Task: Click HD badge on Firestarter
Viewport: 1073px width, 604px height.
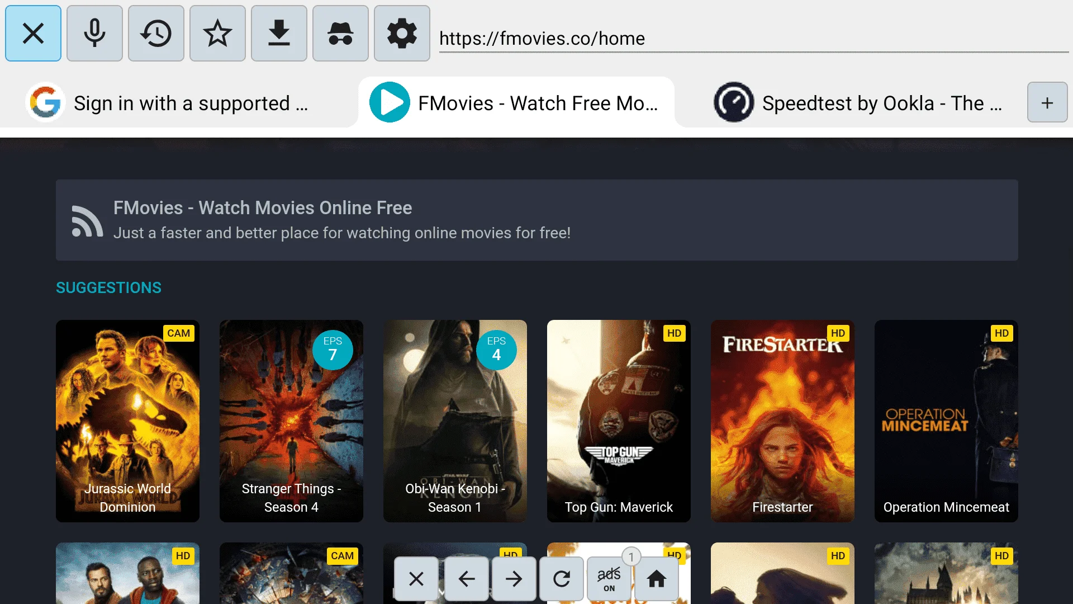Action: (838, 333)
